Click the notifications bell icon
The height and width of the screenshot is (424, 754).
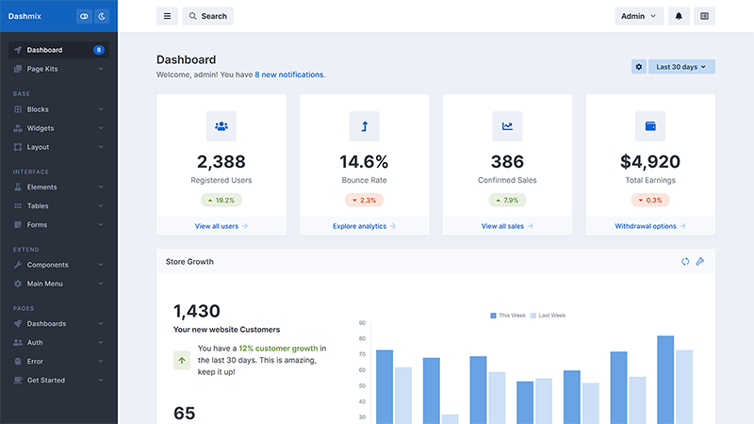click(x=678, y=16)
